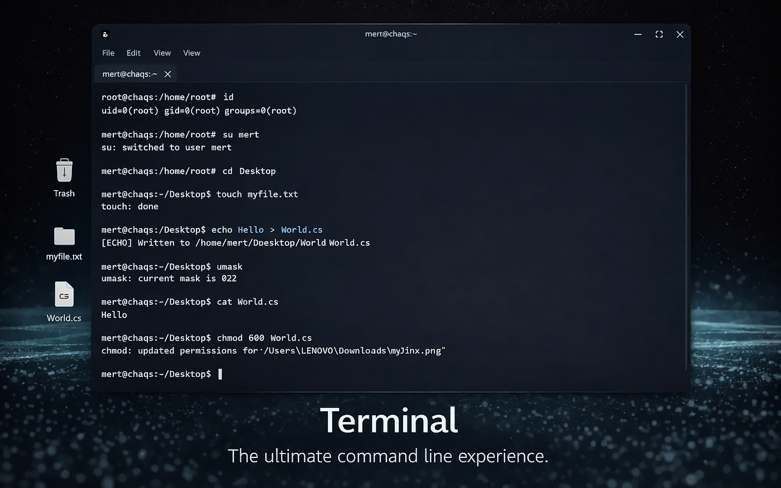Maximize the terminal window
This screenshot has width=781, height=488.
point(659,34)
